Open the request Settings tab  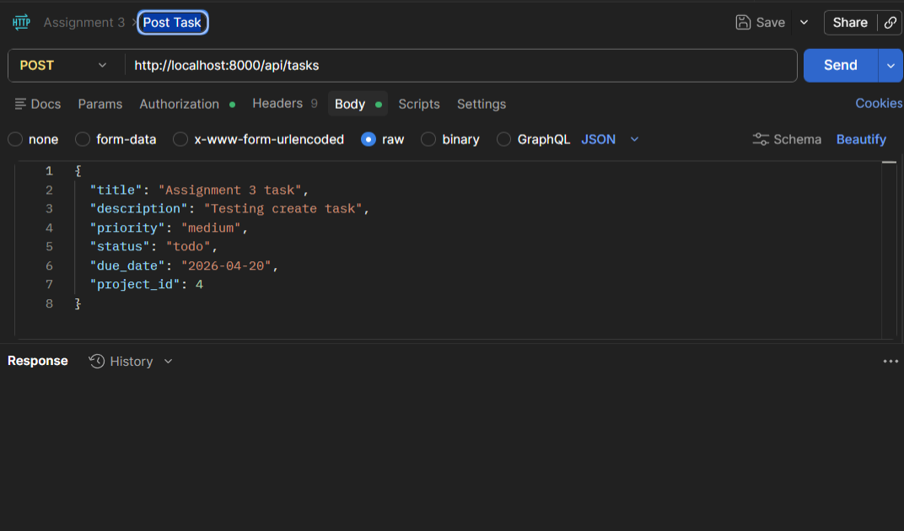pos(482,104)
